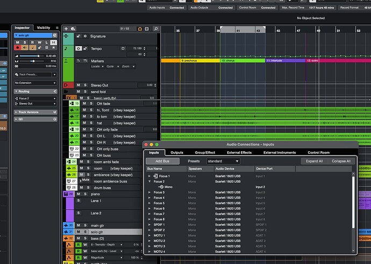The width and height of the screenshot is (371, 264).
Task: Switch to the Outputs tab
Action: point(177,152)
